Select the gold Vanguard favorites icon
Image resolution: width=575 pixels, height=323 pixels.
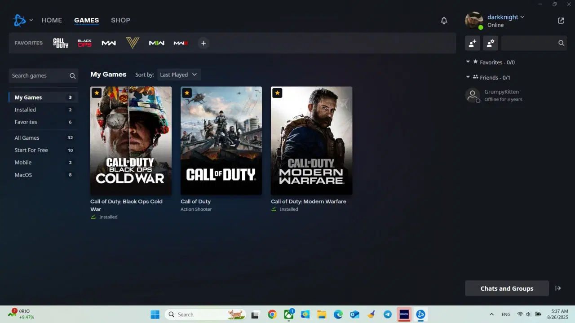tap(133, 43)
